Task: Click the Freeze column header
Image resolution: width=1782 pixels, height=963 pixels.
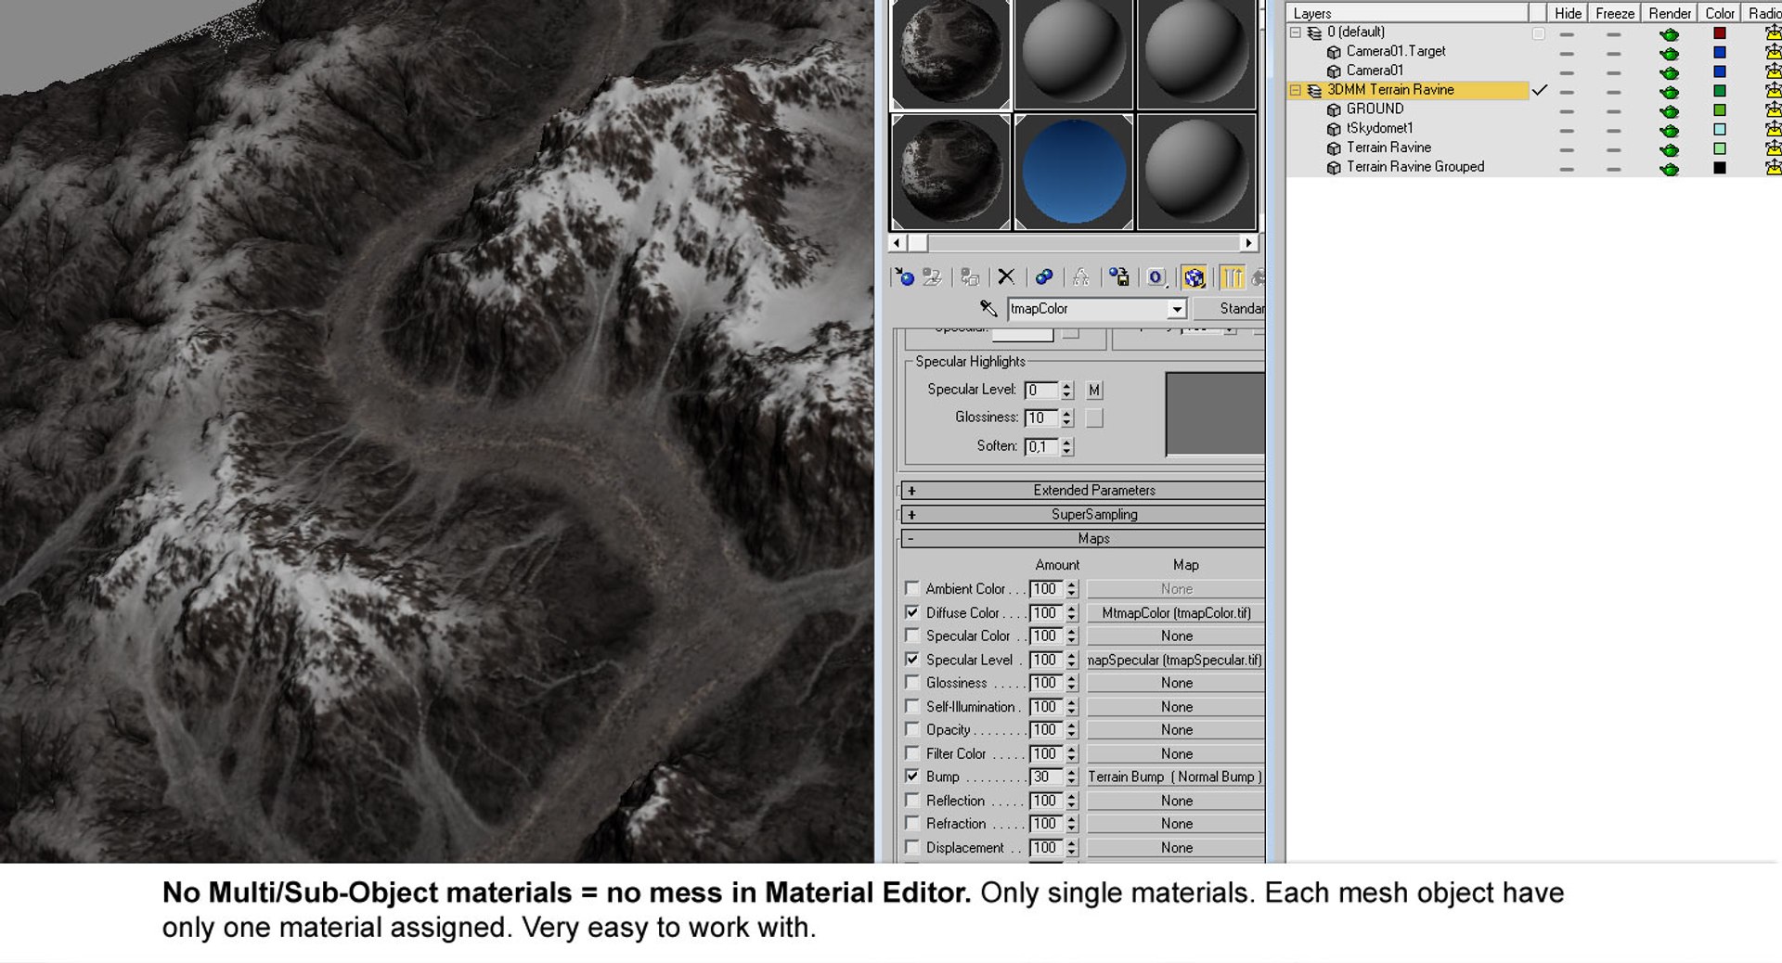Action: (1615, 13)
